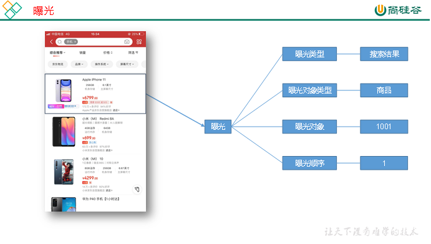
Task: Click the red 曝光 slide title
Action: [x=44, y=11]
